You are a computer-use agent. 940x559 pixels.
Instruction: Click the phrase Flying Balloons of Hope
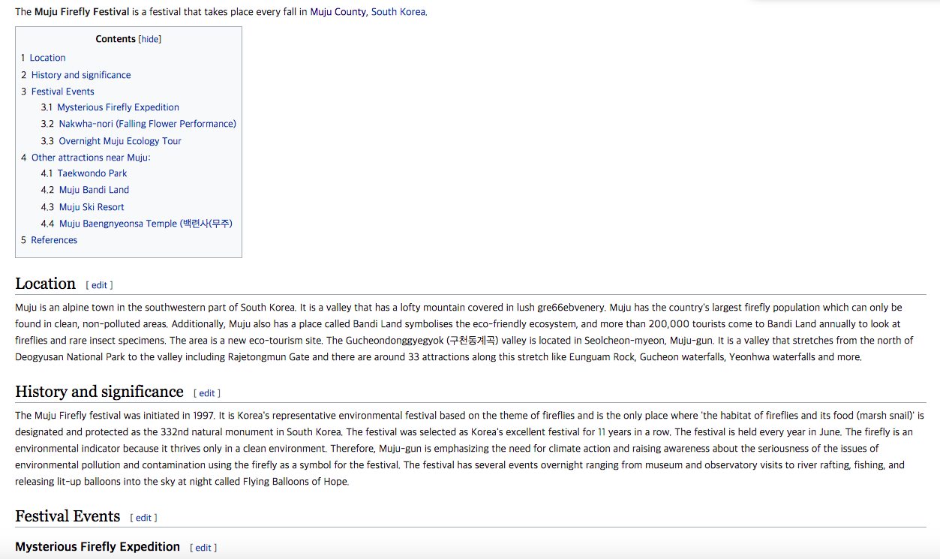pyautogui.click(x=296, y=482)
